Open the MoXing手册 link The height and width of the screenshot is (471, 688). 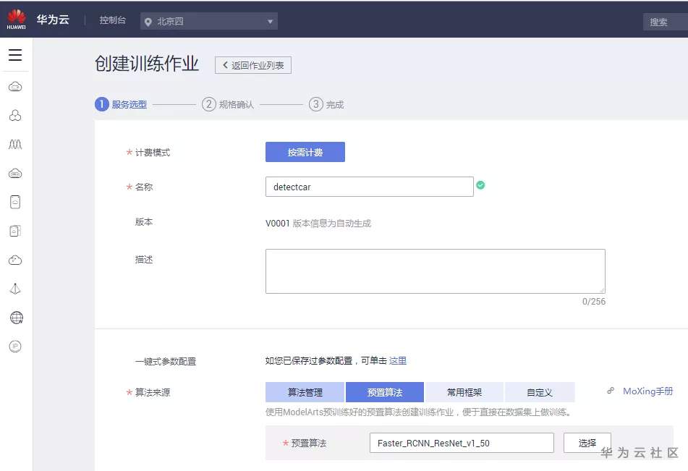click(x=647, y=391)
